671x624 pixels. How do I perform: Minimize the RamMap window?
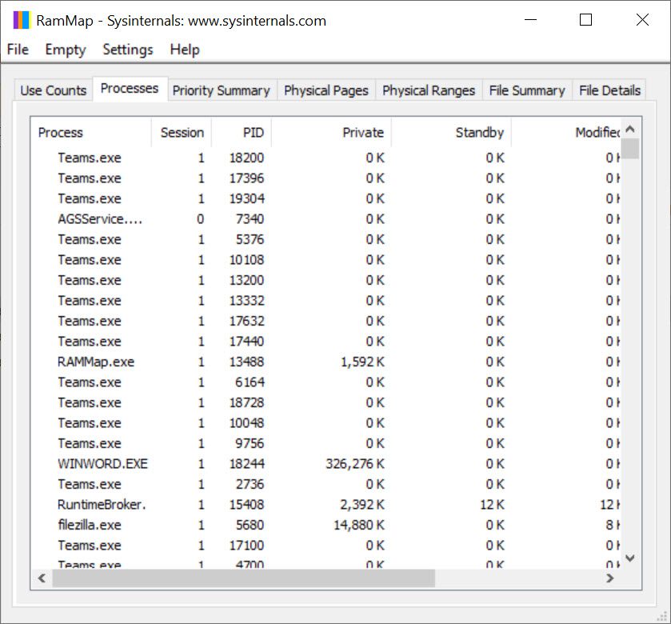pyautogui.click(x=530, y=20)
